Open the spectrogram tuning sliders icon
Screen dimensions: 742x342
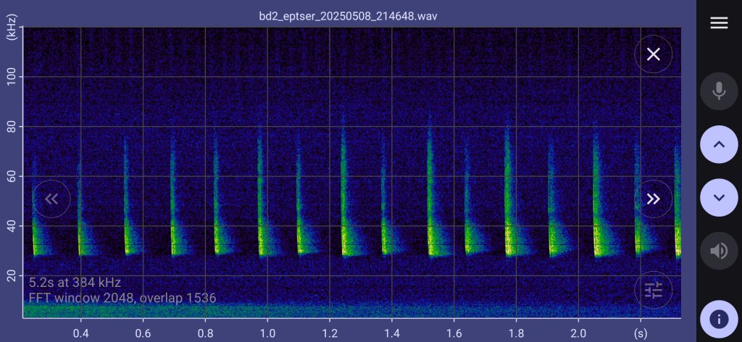(653, 291)
